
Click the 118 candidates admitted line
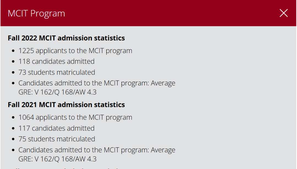pos(56,61)
